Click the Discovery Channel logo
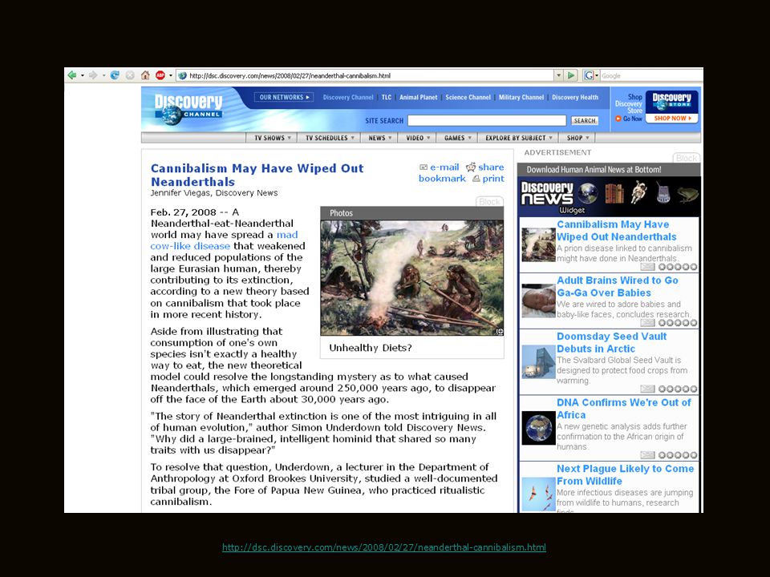The height and width of the screenshot is (577, 770). [188, 109]
